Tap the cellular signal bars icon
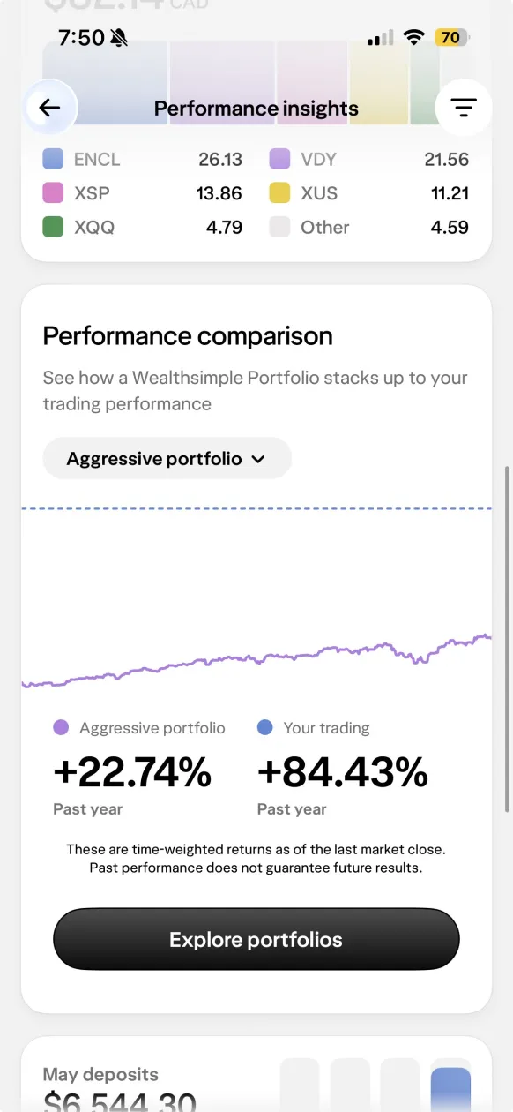The image size is (513, 1112). [381, 38]
